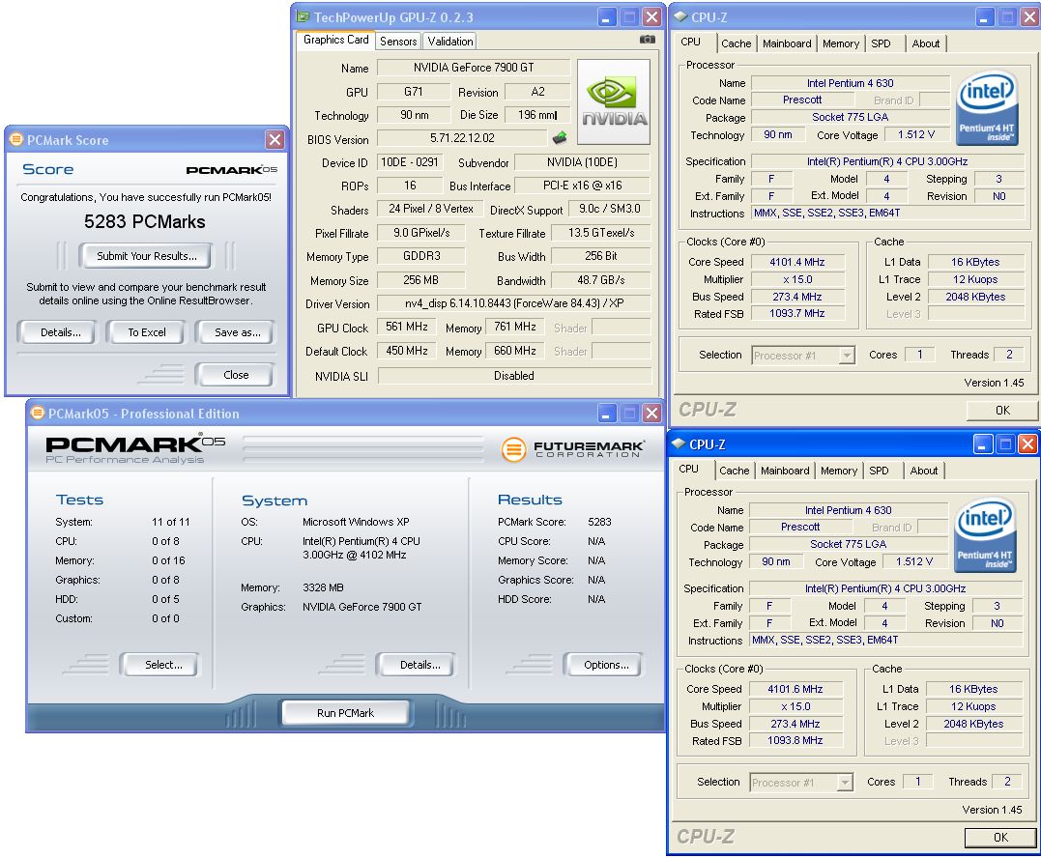Click OK in the lower CPU-Z window
The width and height of the screenshot is (1041, 858).
(1000, 838)
